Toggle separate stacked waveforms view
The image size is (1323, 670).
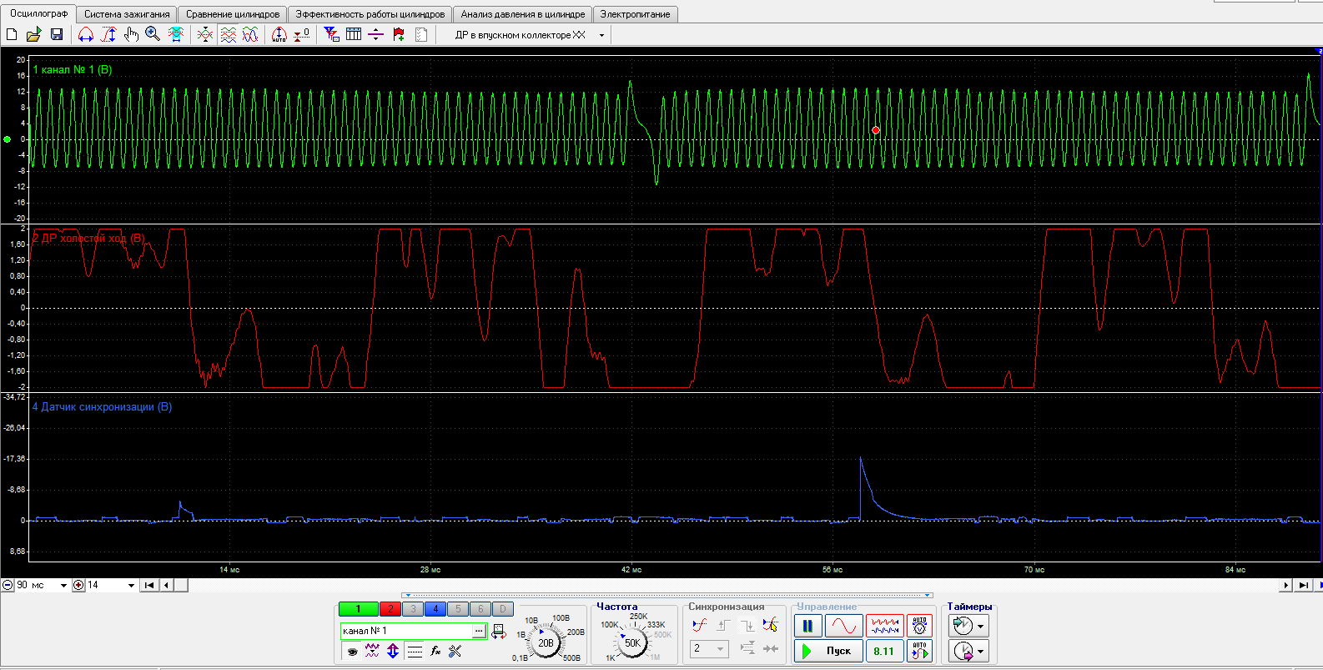tap(228, 34)
